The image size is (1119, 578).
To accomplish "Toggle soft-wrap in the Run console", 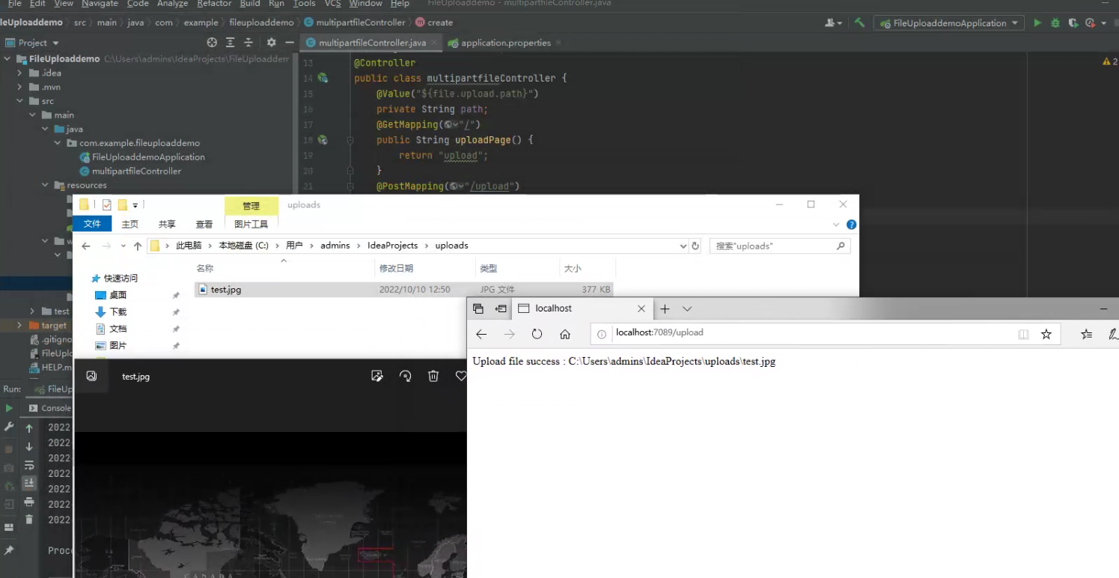I will point(29,466).
